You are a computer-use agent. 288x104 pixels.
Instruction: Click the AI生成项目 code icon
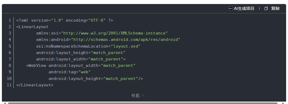pyautogui.click(x=231, y=9)
